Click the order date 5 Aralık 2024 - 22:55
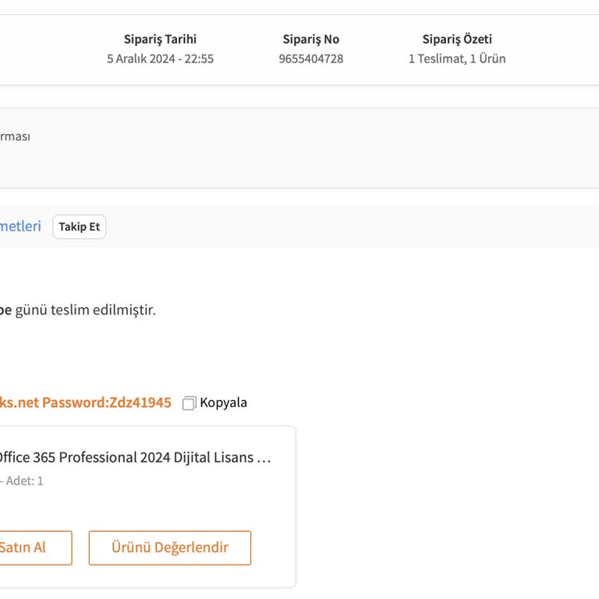 [x=160, y=58]
